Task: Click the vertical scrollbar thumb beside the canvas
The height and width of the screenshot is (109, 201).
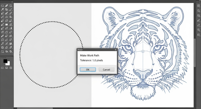Action: tap(195, 53)
